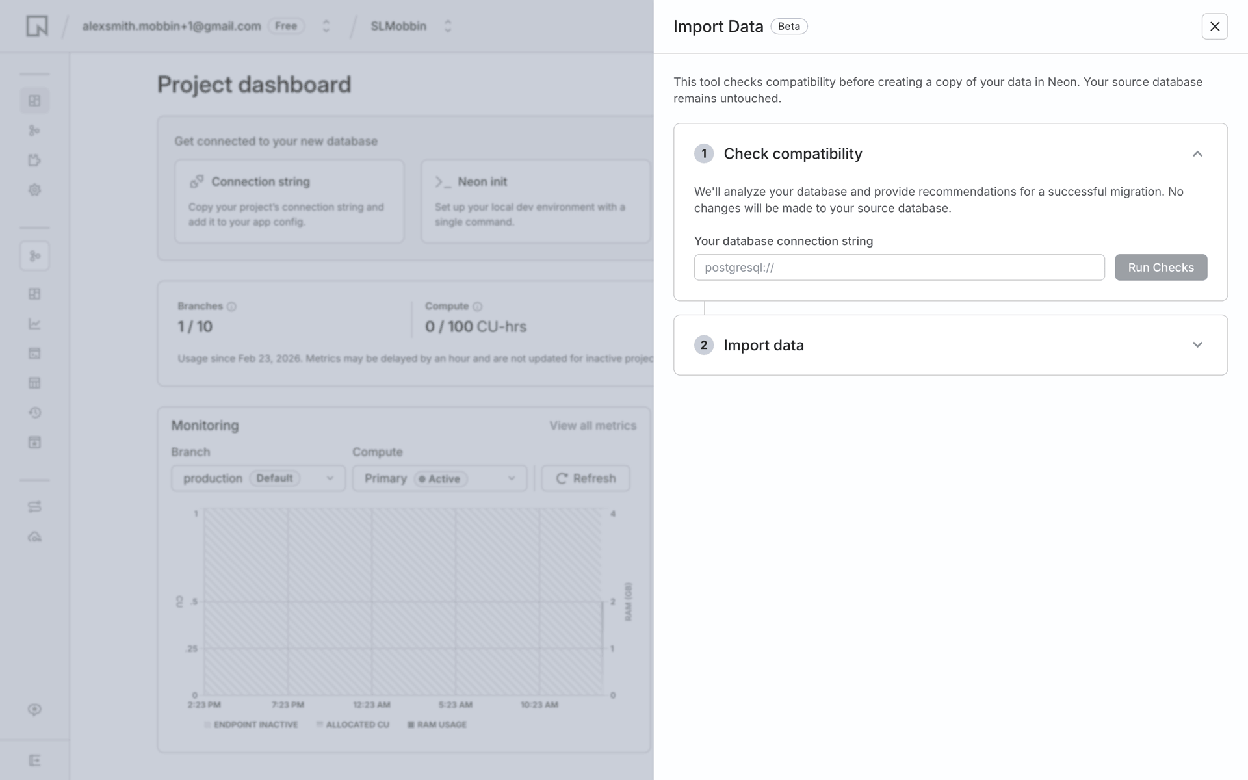Focus the database connection string field
This screenshot has width=1248, height=780.
[x=899, y=267]
